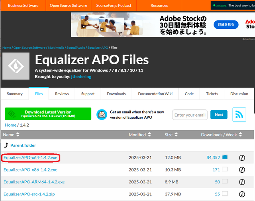
Task: Click the Adobe Stock banner photo
Action: pos(111,25)
